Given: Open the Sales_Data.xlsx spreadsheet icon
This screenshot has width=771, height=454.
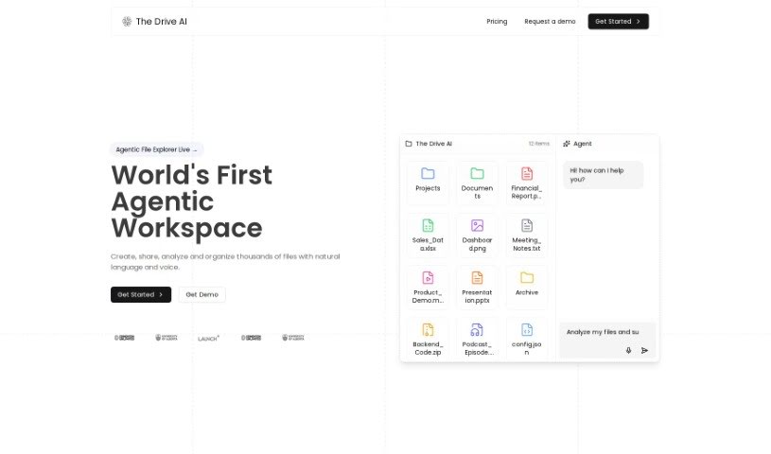Looking at the screenshot, I should [428, 226].
